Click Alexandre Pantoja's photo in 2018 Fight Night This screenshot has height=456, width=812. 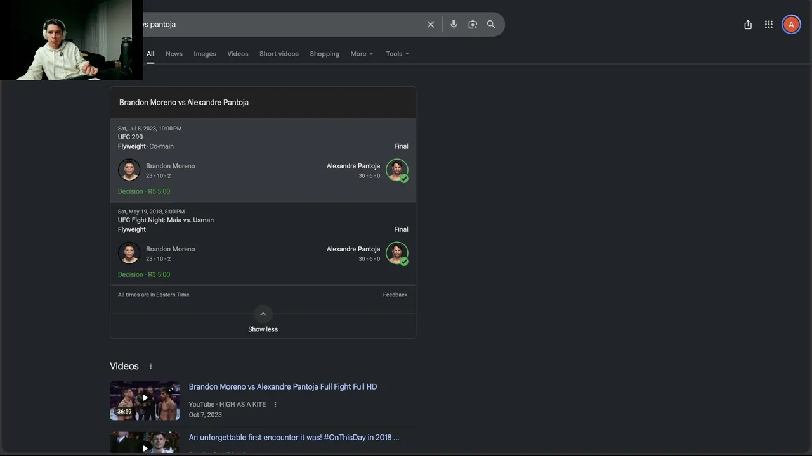pos(397,253)
